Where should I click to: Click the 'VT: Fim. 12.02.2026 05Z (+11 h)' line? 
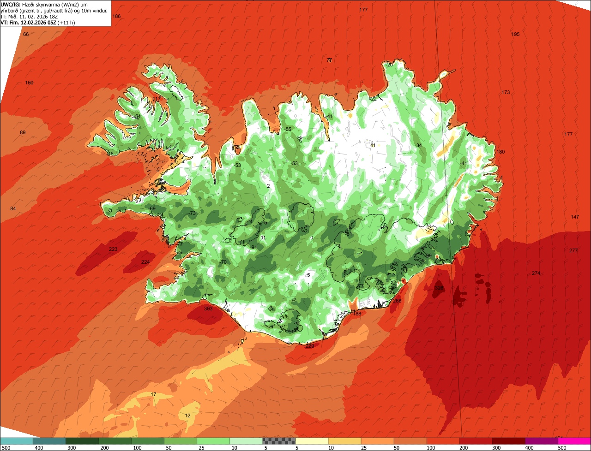[38, 22]
